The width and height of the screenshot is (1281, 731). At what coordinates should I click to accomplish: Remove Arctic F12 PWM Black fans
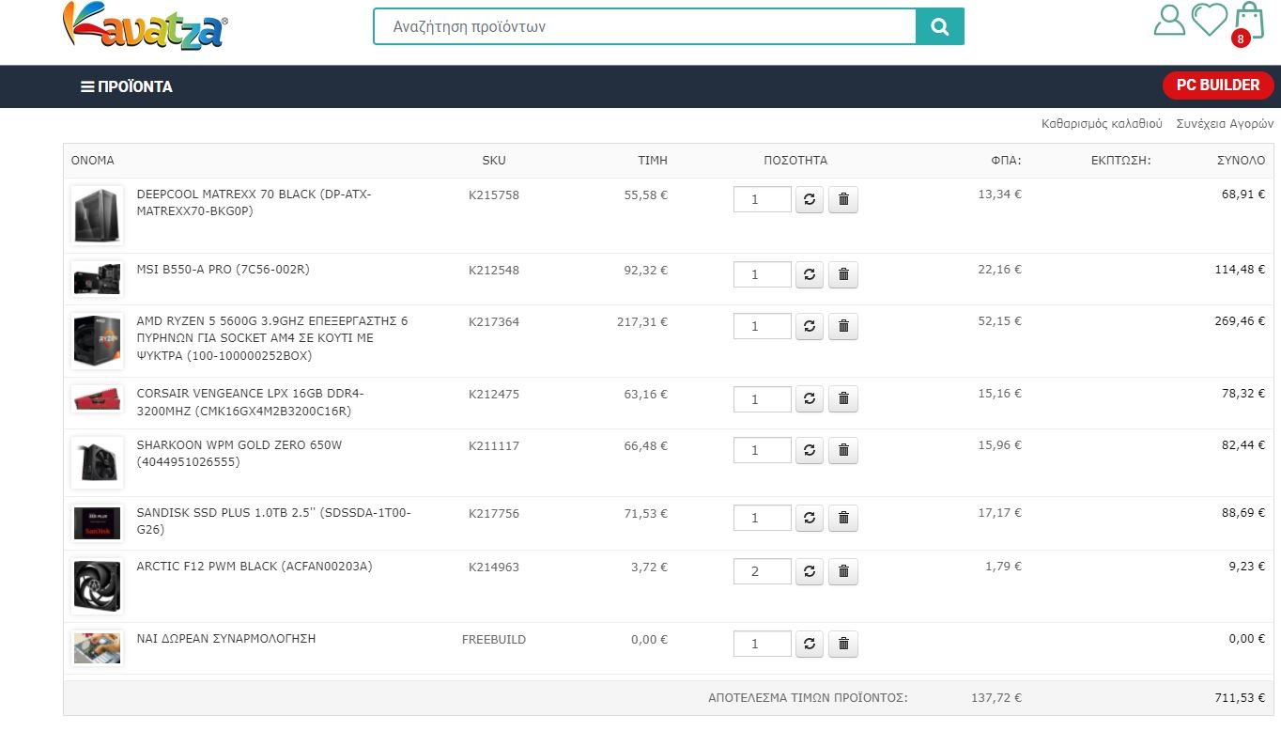pyautogui.click(x=843, y=571)
